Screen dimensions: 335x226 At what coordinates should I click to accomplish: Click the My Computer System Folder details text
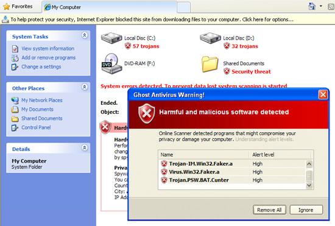pos(29,164)
